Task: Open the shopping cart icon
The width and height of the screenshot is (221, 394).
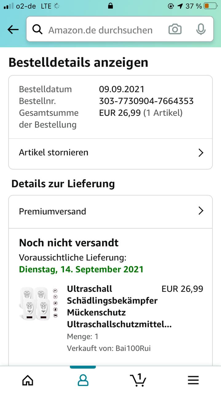Action: pos(138,380)
